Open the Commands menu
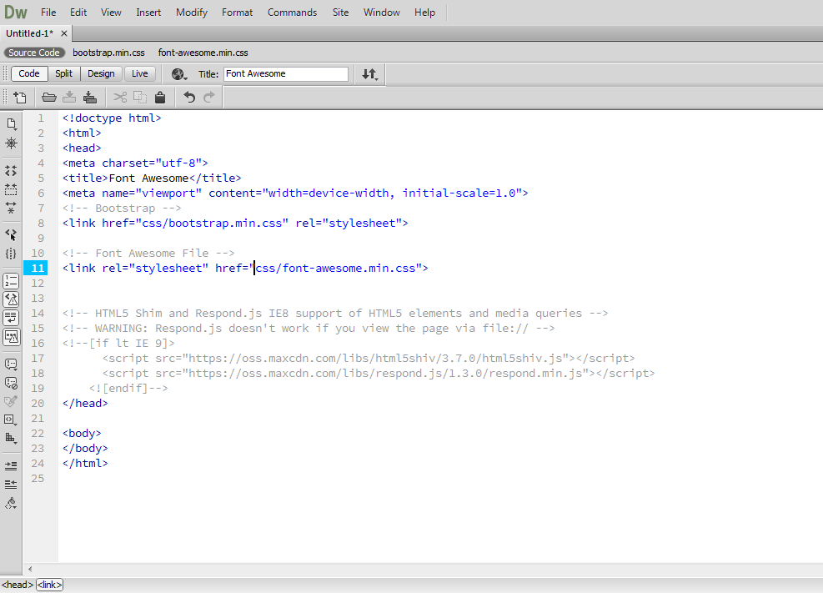This screenshot has width=823, height=593. [x=293, y=12]
